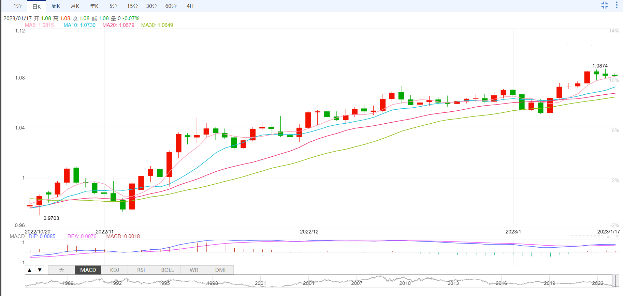The image size is (623, 296).
Task: Select the 无 option to hide indicators
Action: [61, 270]
